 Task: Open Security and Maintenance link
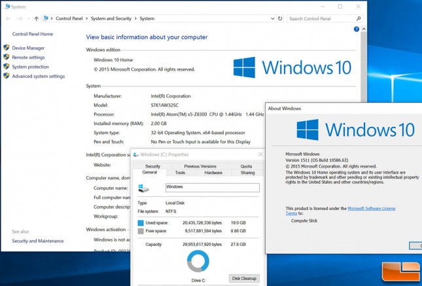point(38,241)
